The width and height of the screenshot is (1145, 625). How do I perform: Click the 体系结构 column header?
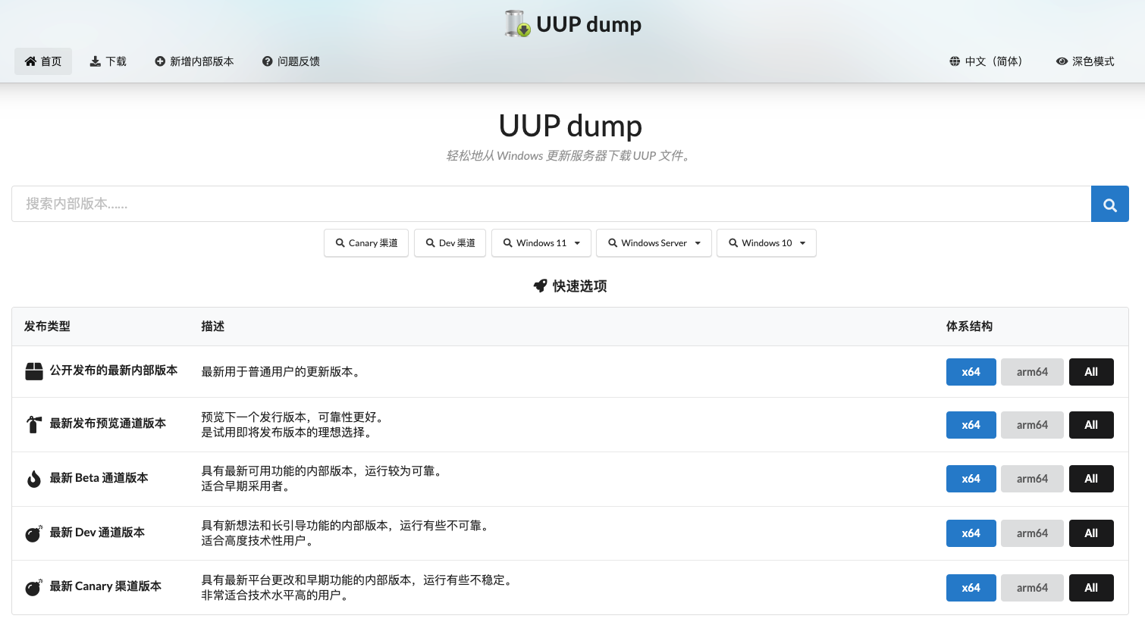(x=969, y=327)
